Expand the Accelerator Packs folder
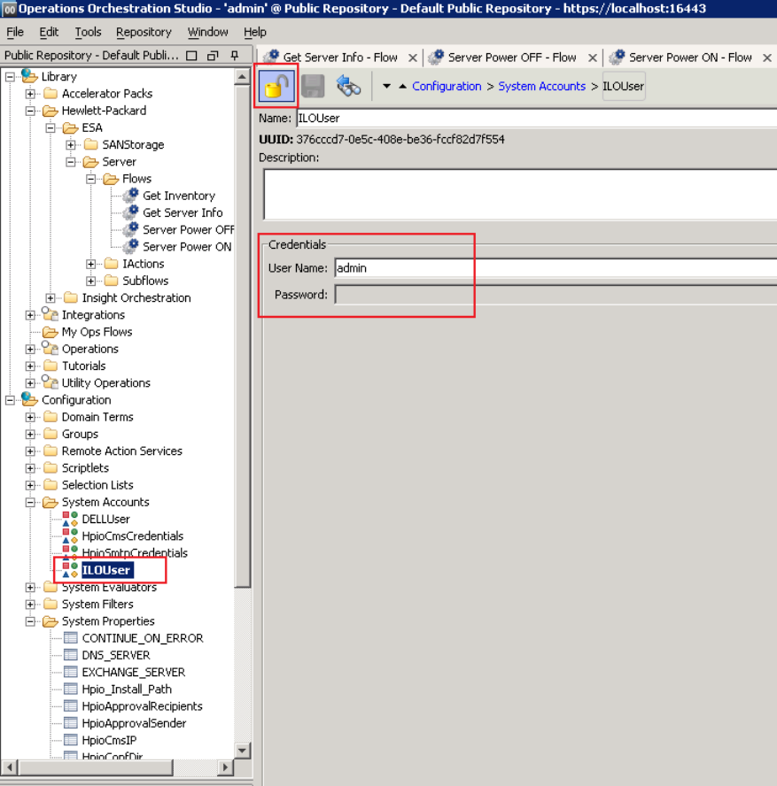The image size is (777, 786). 31,94
